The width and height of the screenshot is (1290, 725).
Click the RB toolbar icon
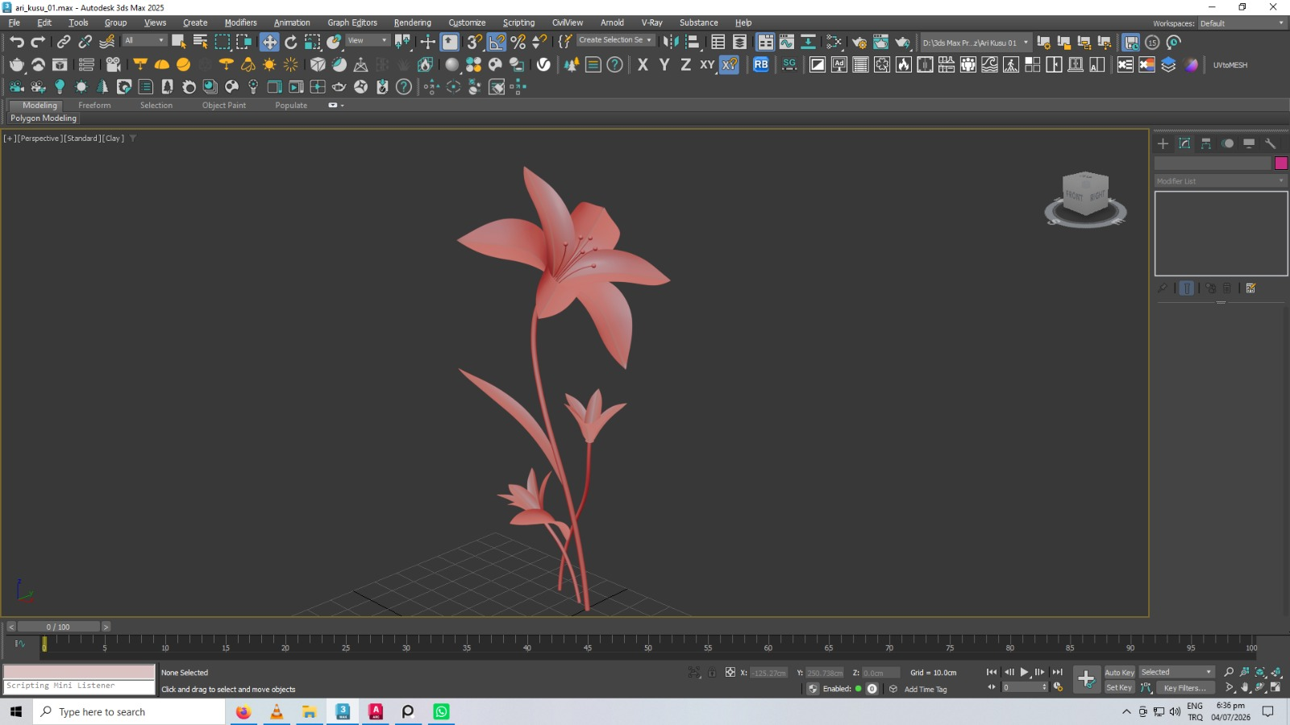point(761,64)
